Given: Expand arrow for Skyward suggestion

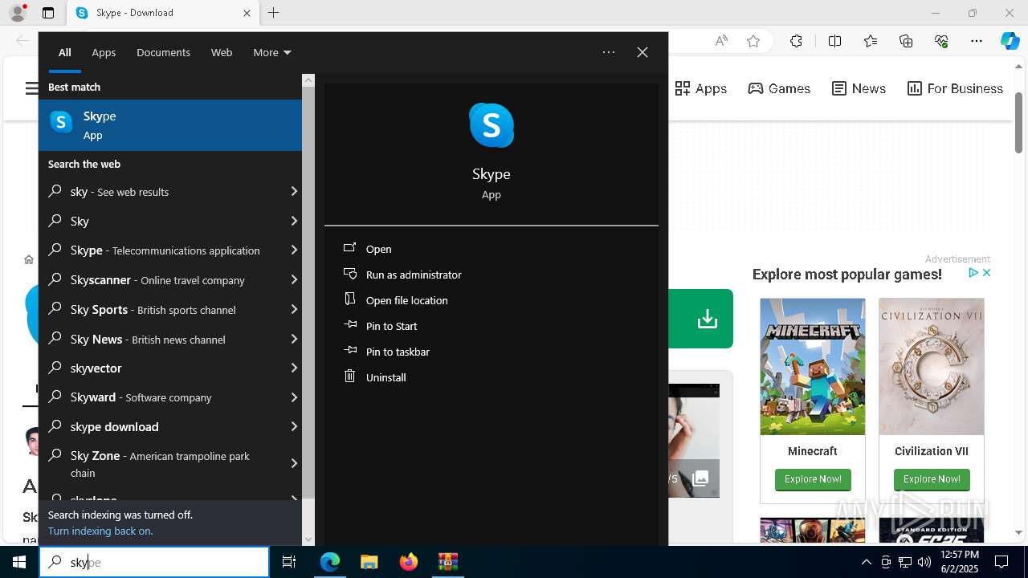Looking at the screenshot, I should (294, 397).
